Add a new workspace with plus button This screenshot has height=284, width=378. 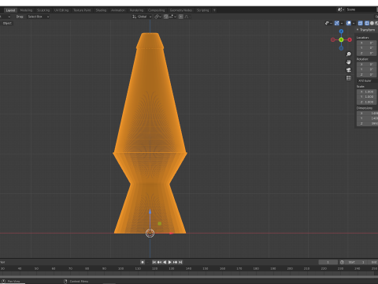coord(214,10)
